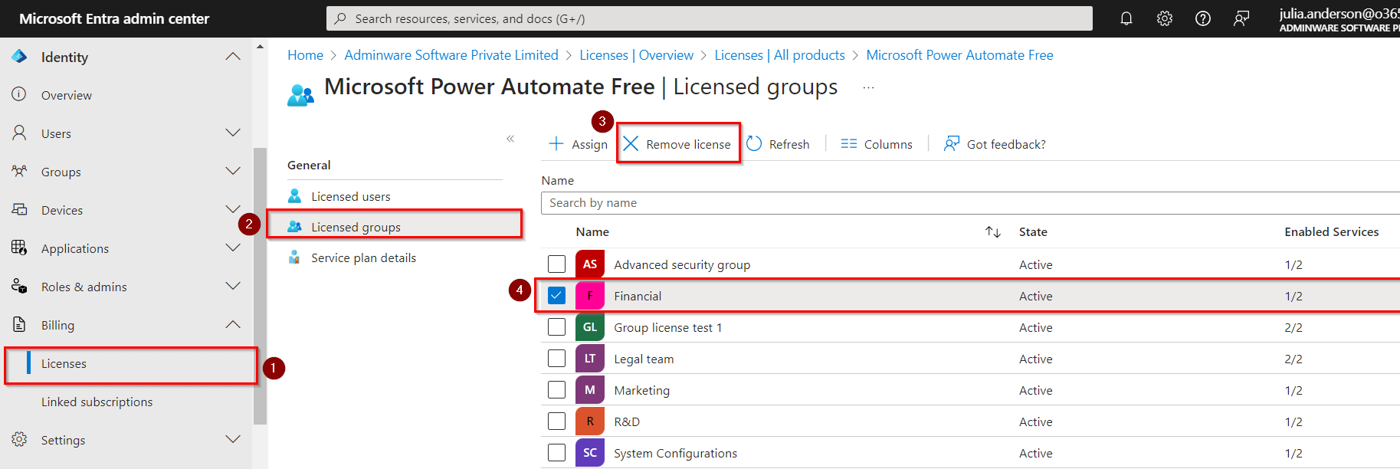Open Licensed users in General menu
The image size is (1400, 469).
(x=350, y=196)
